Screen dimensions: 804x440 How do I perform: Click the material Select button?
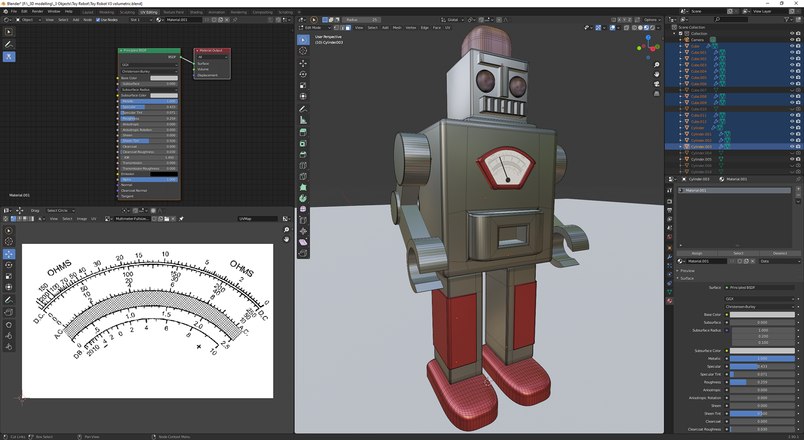click(738, 253)
